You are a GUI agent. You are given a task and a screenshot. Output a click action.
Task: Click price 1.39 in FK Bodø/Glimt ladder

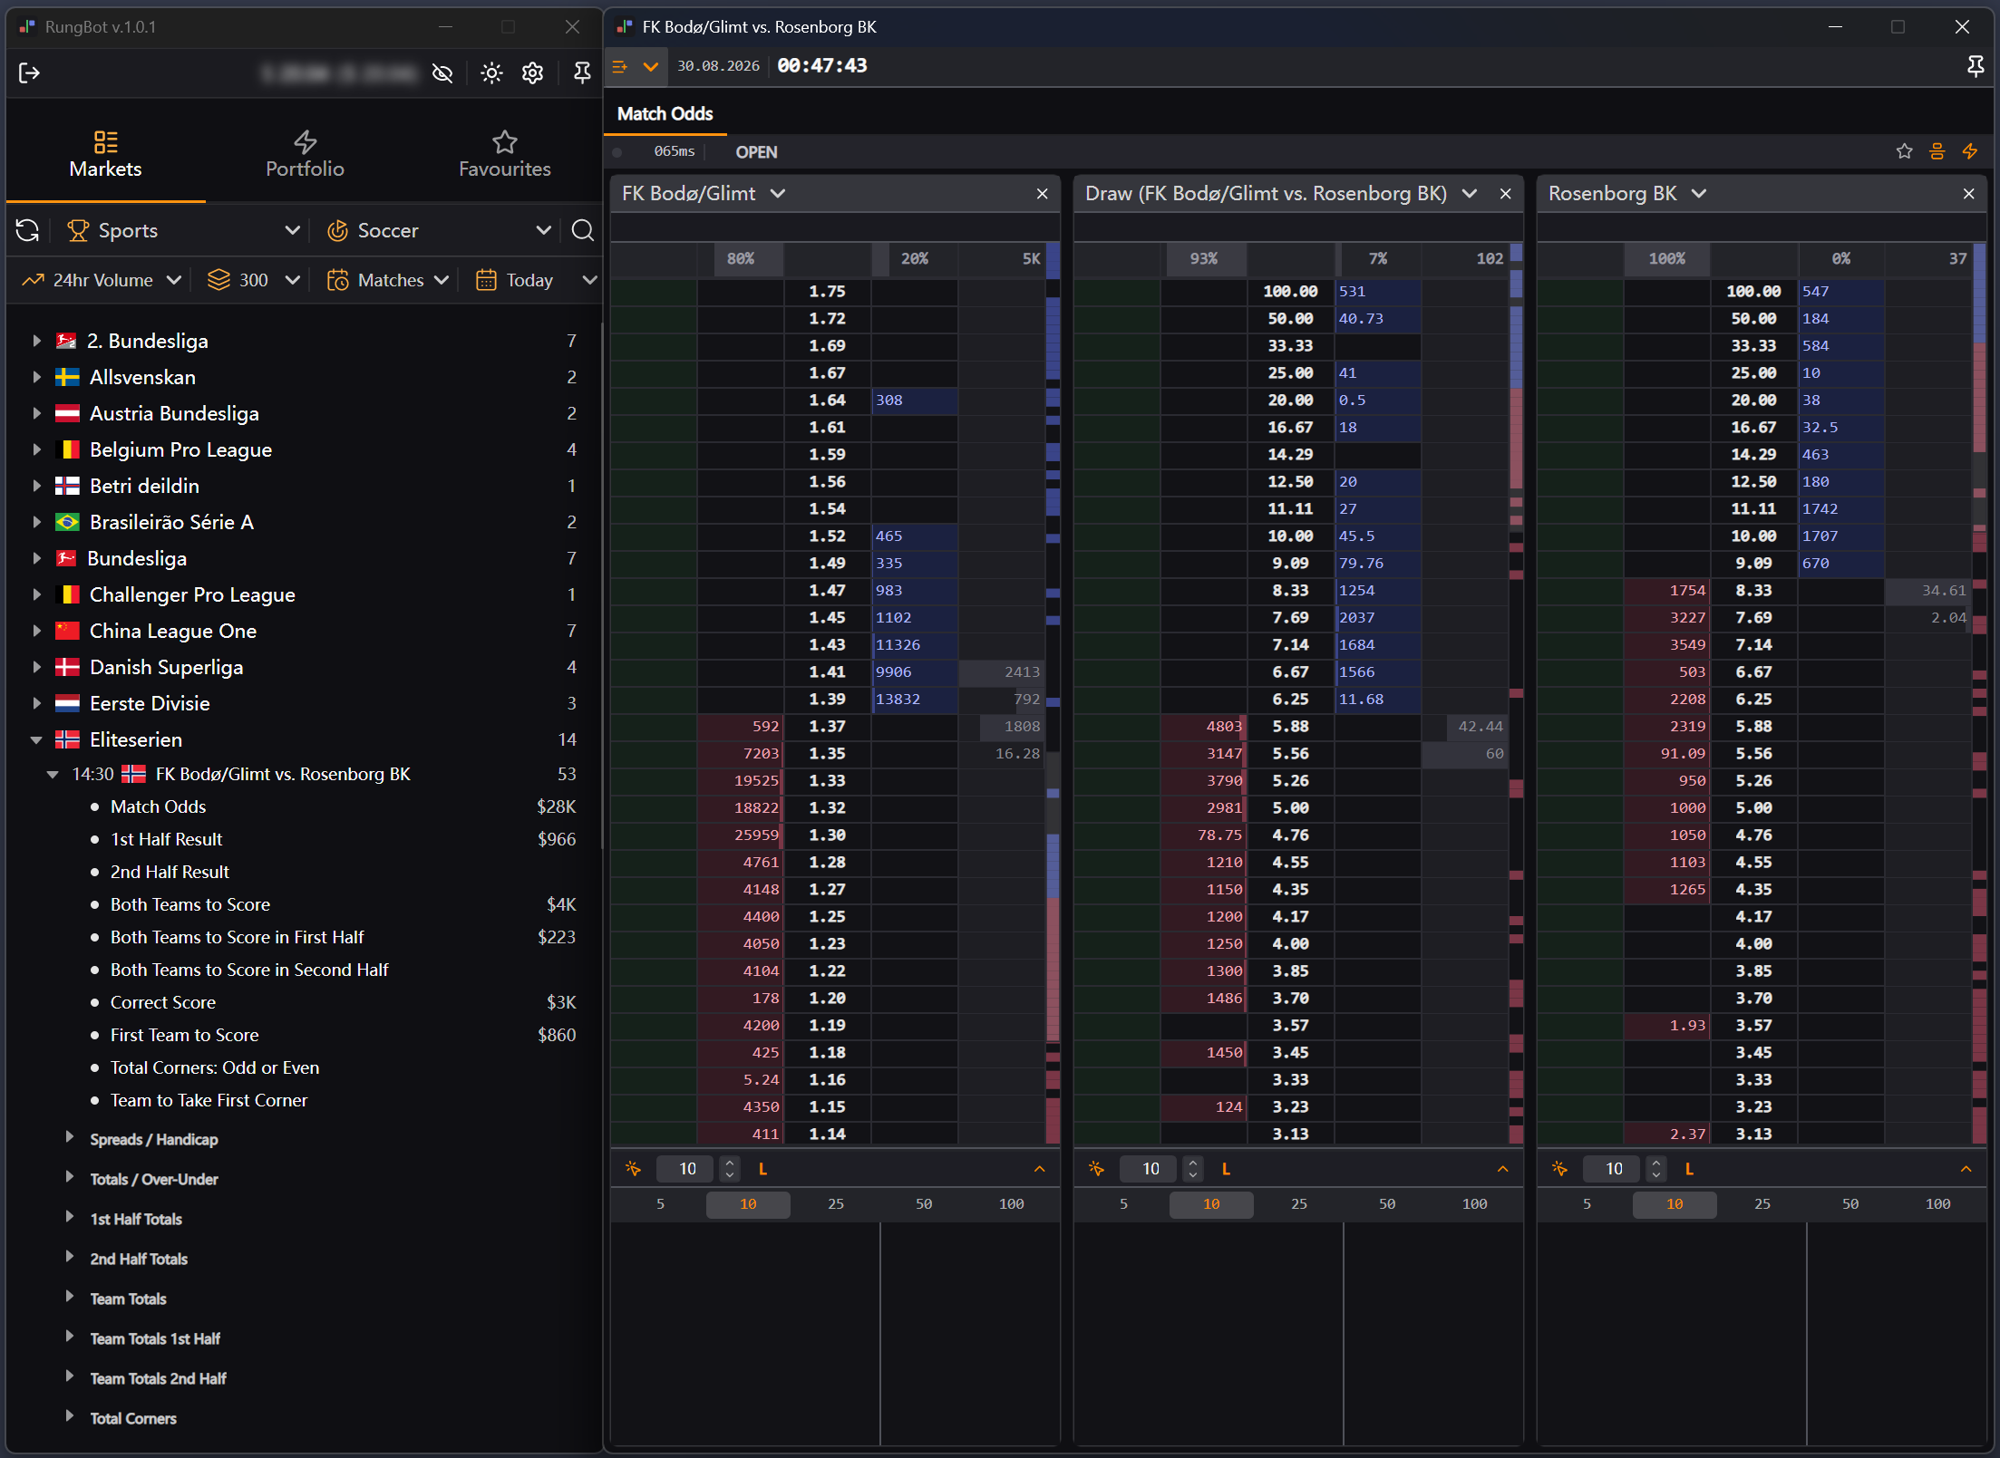(x=828, y=700)
